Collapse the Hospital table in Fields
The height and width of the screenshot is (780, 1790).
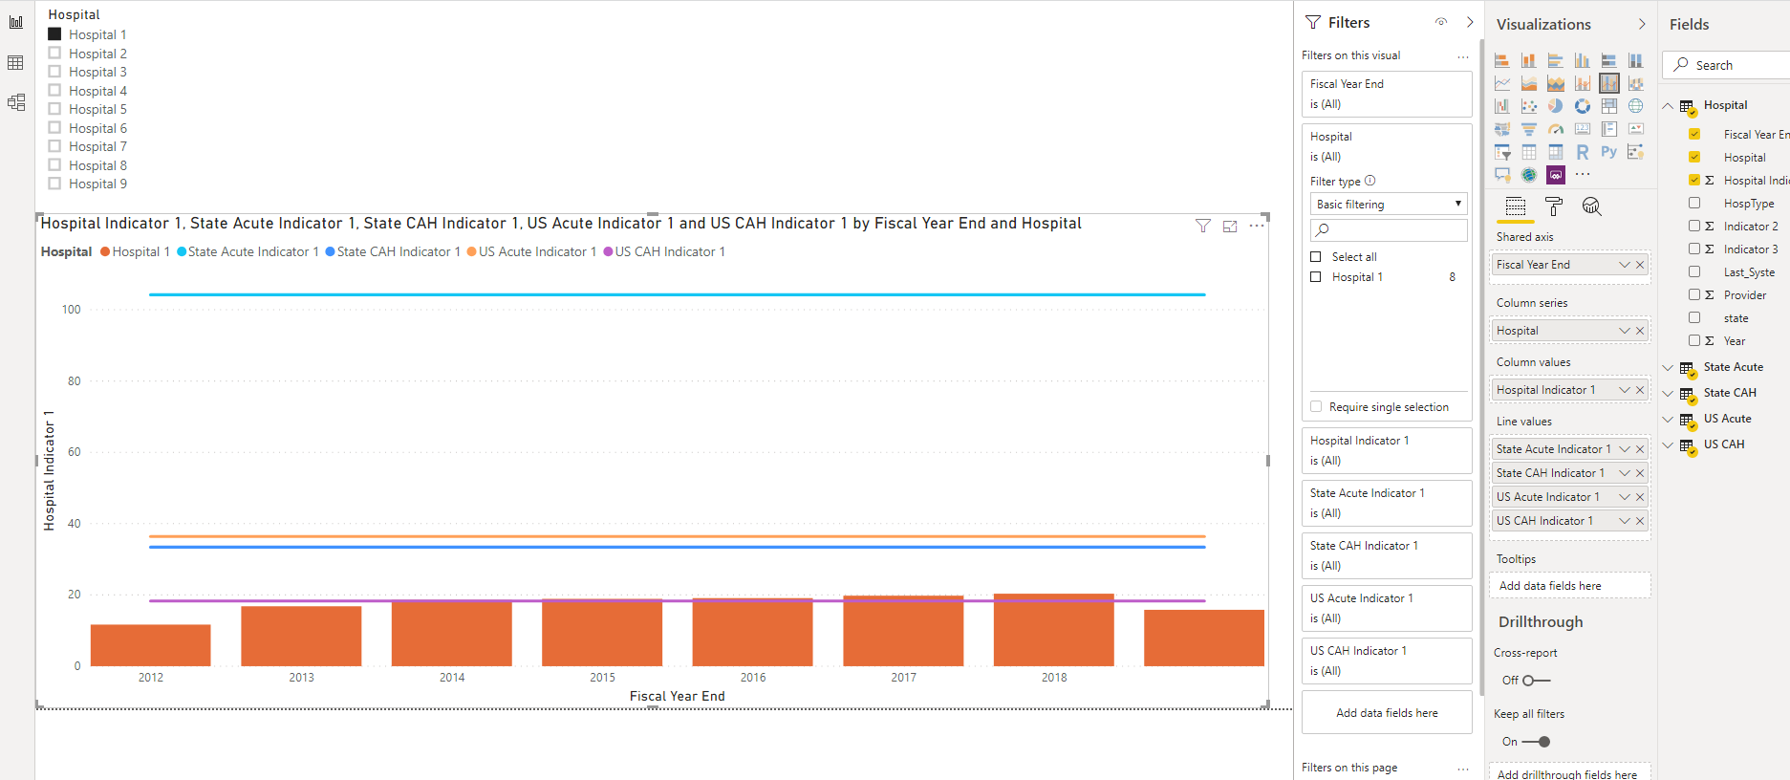(x=1668, y=105)
